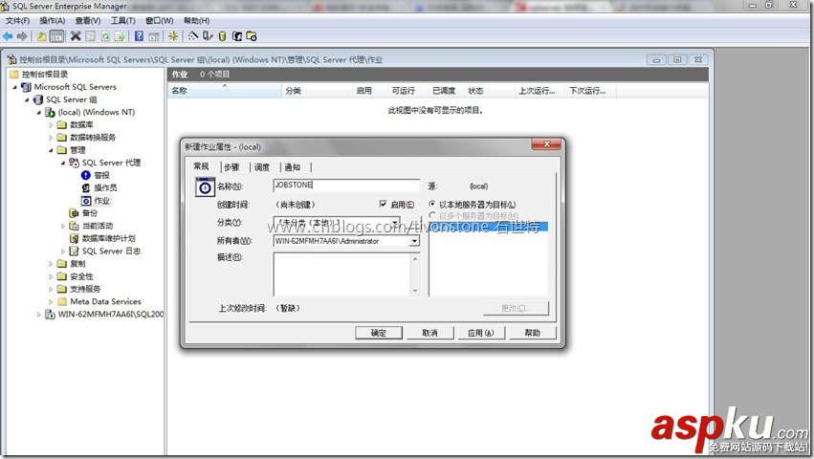This screenshot has width=814, height=459.
Task: Open the 查看(V) menu
Action: click(88, 21)
